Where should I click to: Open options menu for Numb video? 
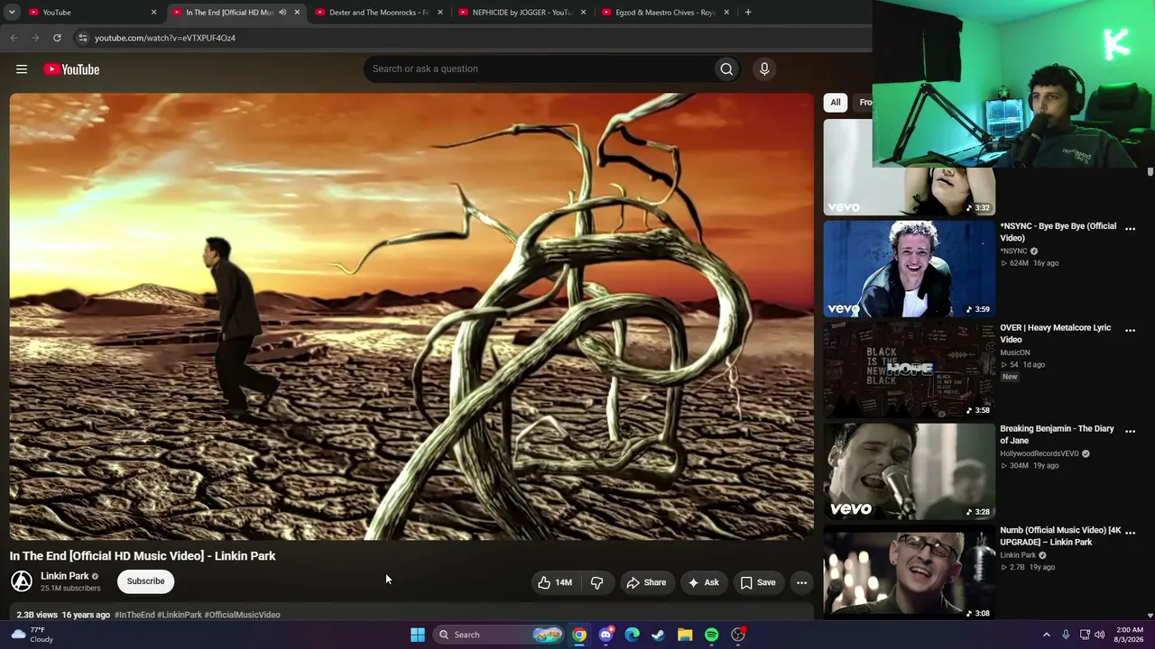pyautogui.click(x=1130, y=534)
